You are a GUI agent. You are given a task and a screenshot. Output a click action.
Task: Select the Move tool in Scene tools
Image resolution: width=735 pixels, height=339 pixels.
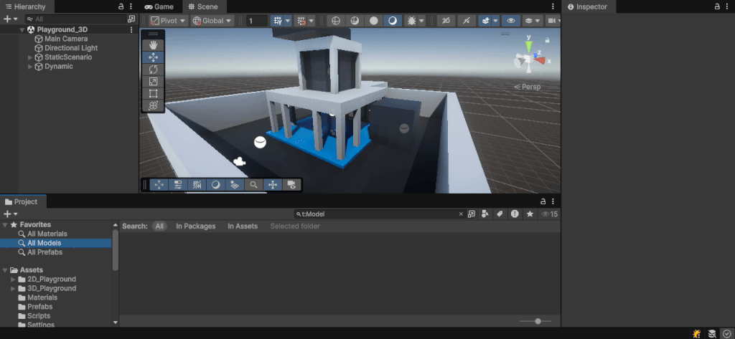(153, 57)
